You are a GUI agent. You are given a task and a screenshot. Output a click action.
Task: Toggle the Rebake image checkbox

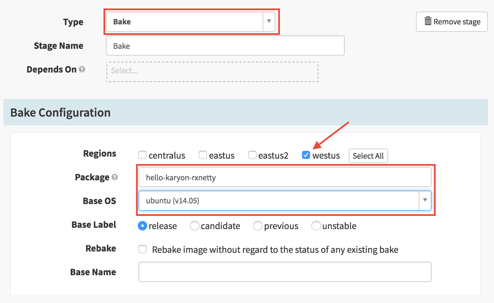[142, 249]
